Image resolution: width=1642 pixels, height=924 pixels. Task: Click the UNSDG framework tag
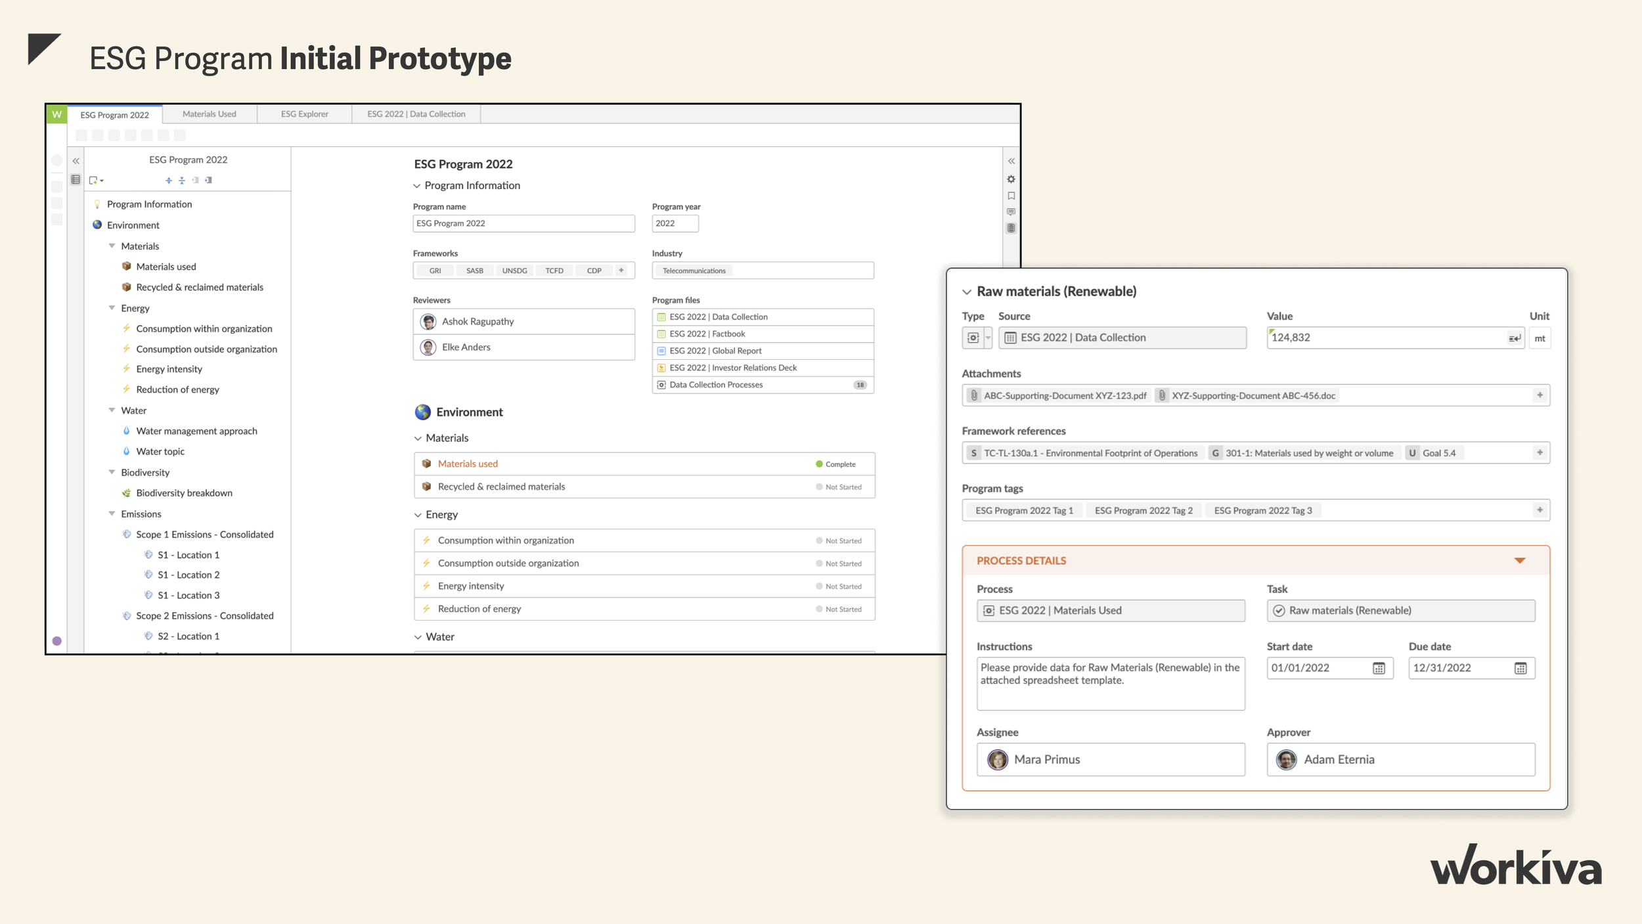click(x=514, y=271)
